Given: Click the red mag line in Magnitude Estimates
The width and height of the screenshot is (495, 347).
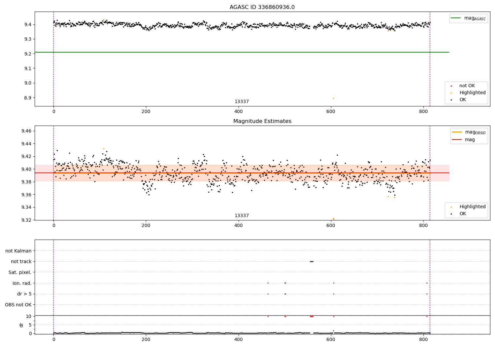Looking at the screenshot, I should coord(242,173).
